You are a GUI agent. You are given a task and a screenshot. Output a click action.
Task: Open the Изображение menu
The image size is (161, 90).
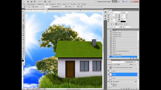click(x=41, y=4)
